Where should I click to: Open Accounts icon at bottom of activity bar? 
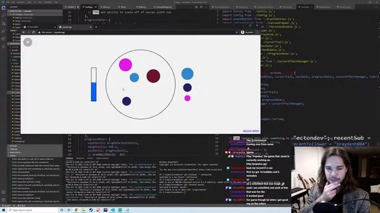4,192
